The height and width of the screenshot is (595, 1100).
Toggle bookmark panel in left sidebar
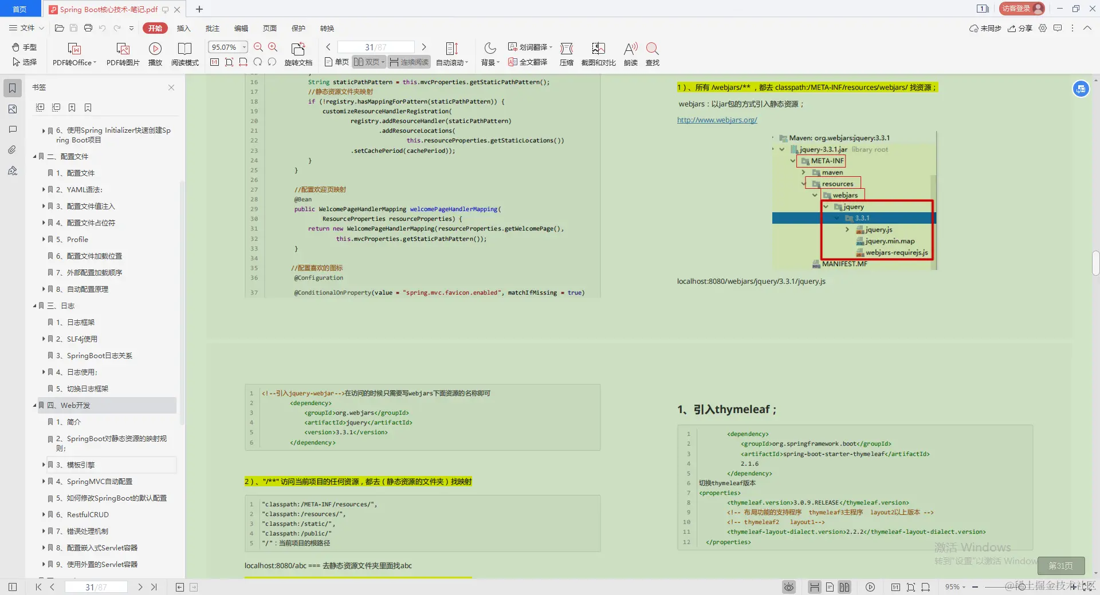pos(13,88)
